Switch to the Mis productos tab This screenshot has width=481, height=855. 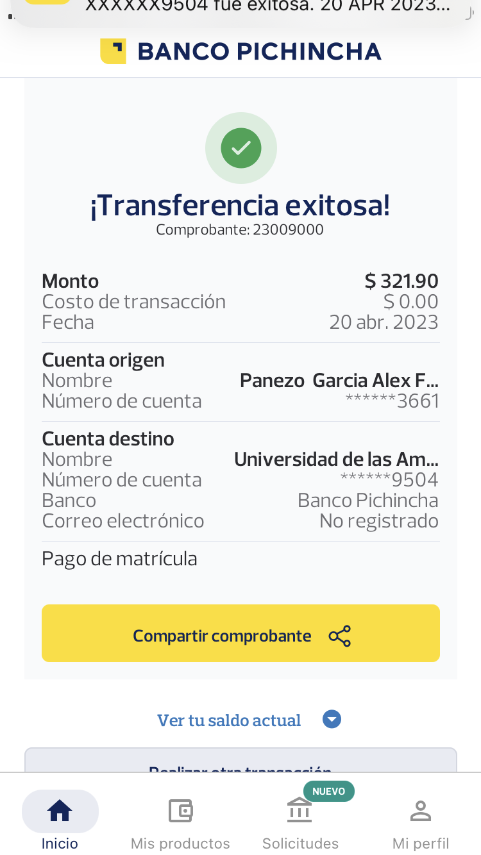click(x=180, y=843)
